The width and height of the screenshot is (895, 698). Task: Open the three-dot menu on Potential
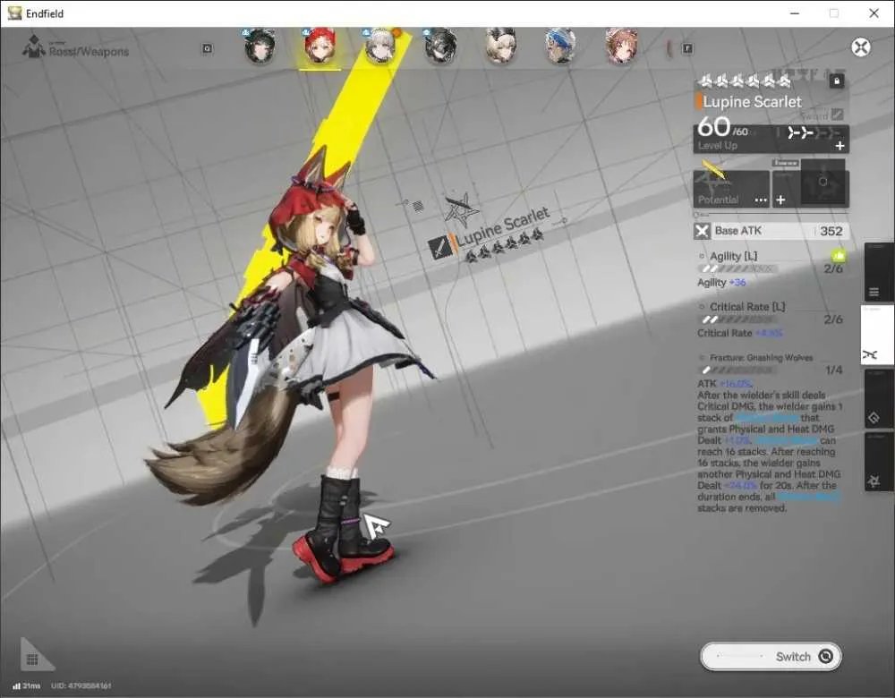[x=760, y=200]
